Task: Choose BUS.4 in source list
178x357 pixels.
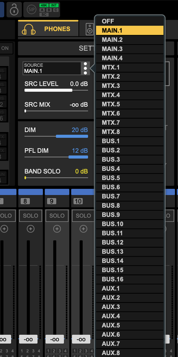Action: pos(129,169)
